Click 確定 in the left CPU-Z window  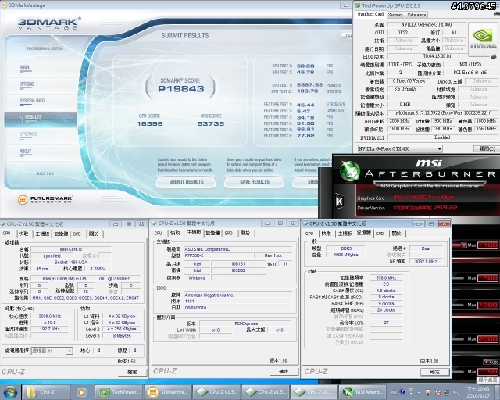[x=132, y=372]
